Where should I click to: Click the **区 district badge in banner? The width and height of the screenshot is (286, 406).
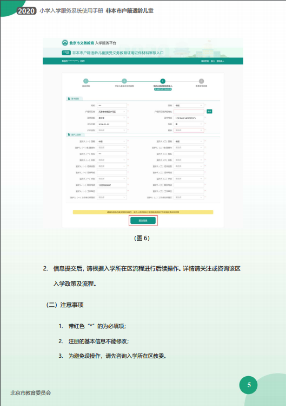[66, 53]
